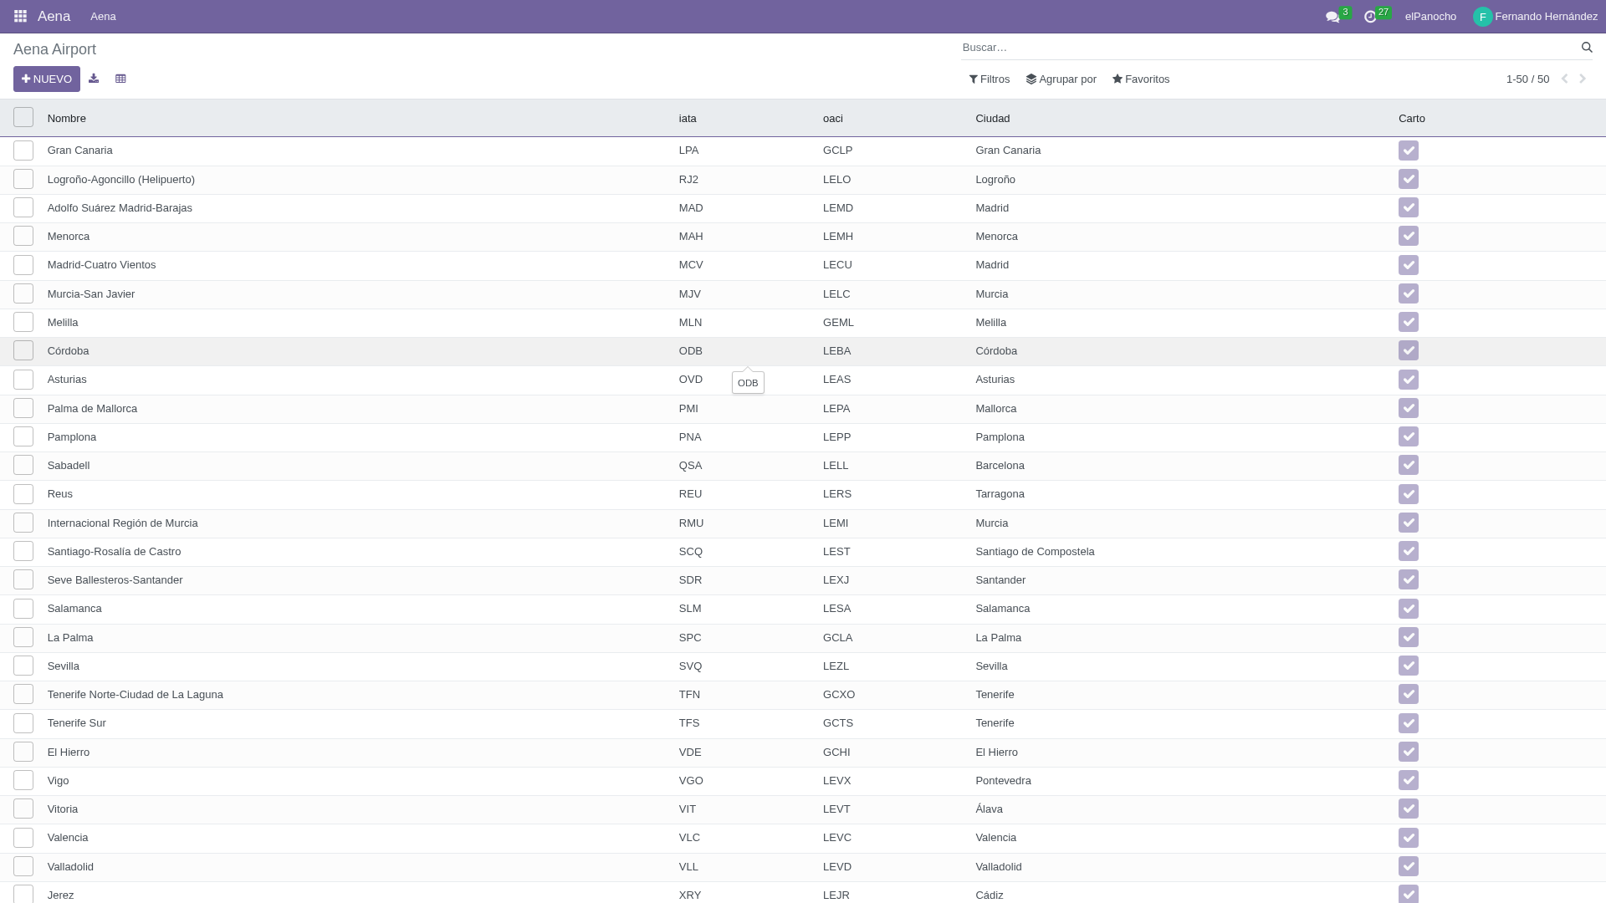Open the elPanocho database menu

[1430, 16]
